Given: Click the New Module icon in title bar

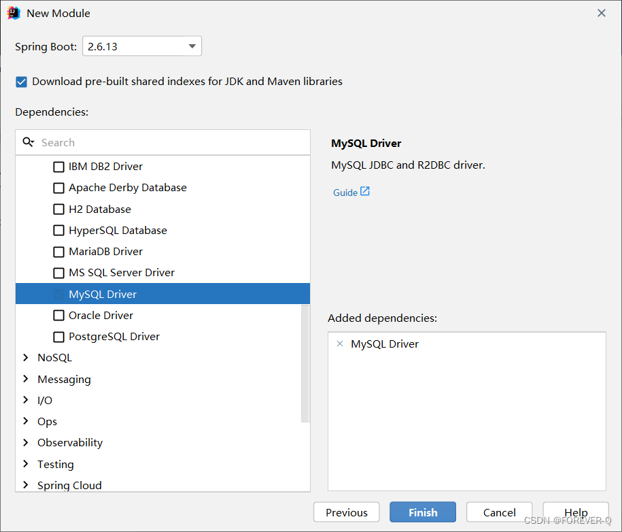Looking at the screenshot, I should [x=13, y=12].
